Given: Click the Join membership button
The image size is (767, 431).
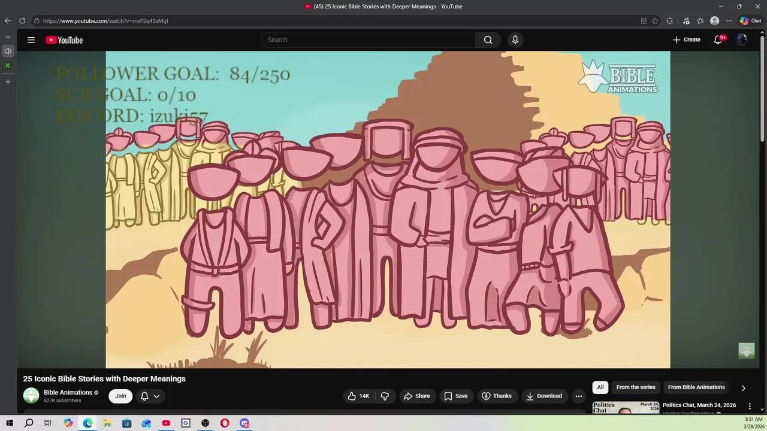Looking at the screenshot, I should click(120, 396).
